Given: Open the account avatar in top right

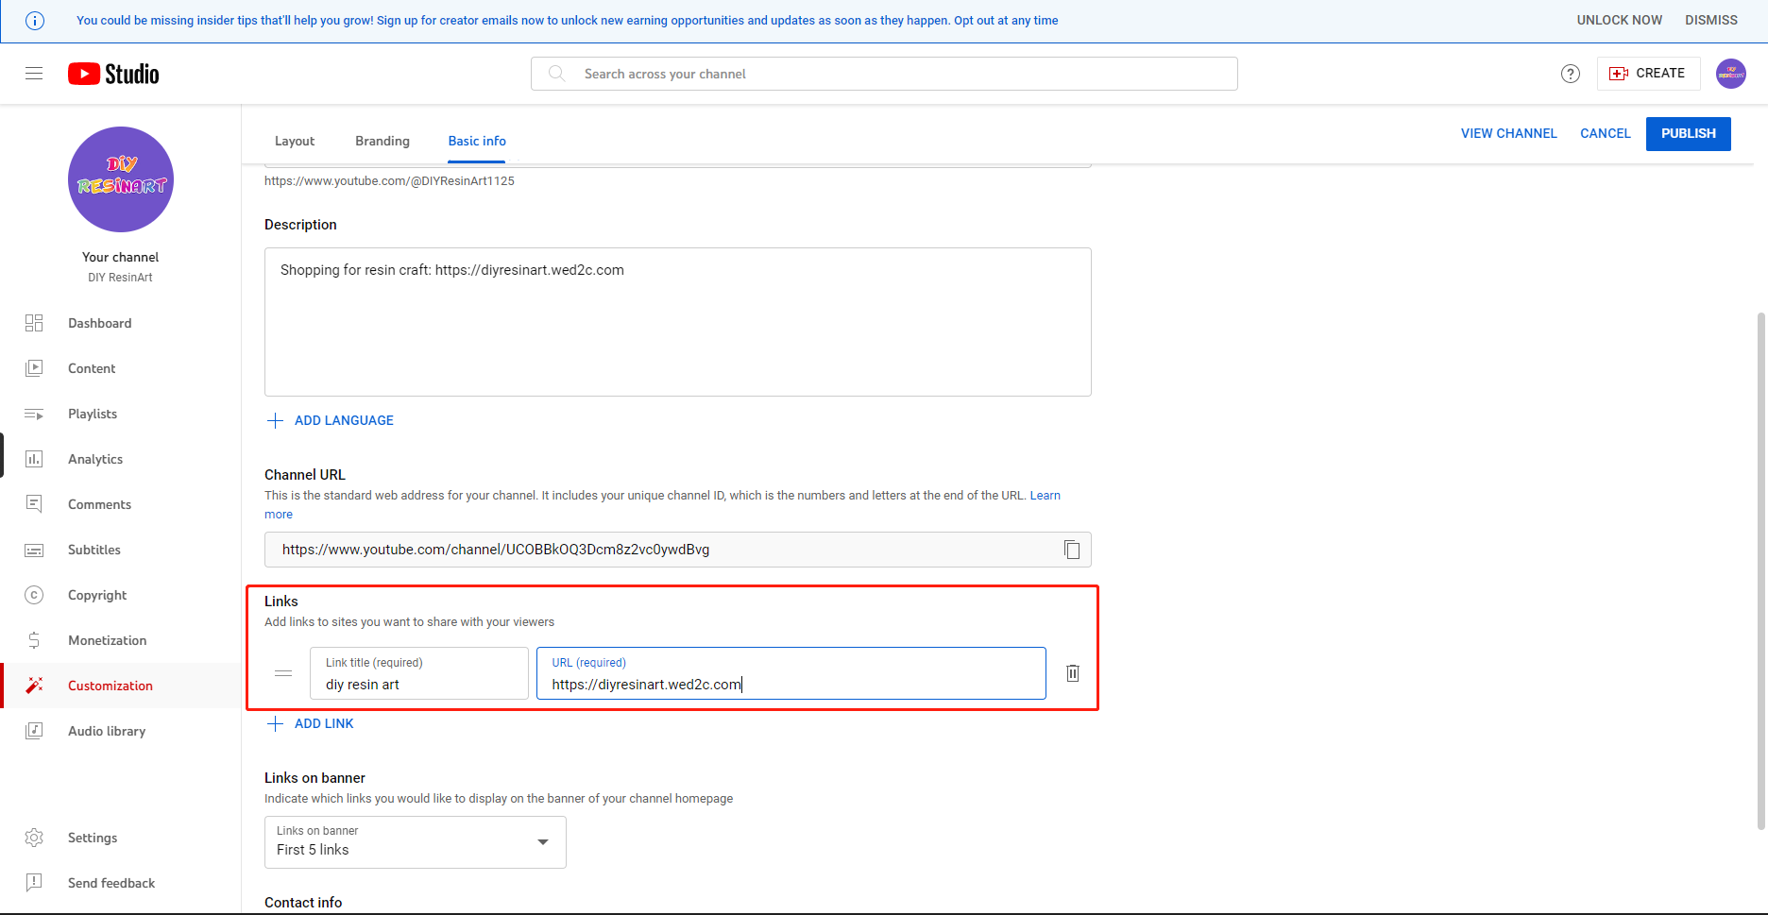Looking at the screenshot, I should pos(1730,74).
